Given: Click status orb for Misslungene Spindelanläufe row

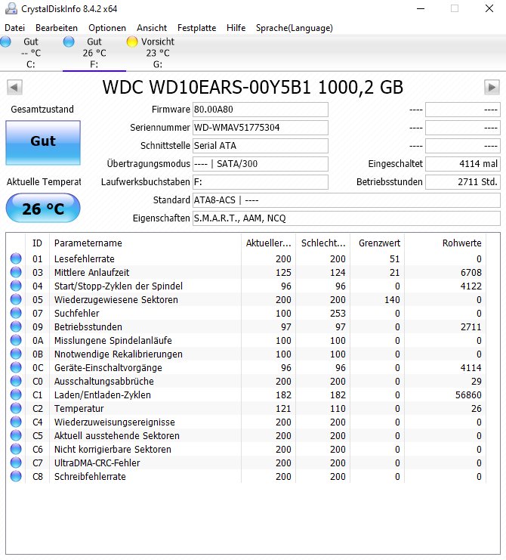Looking at the screenshot, I should tap(16, 340).
